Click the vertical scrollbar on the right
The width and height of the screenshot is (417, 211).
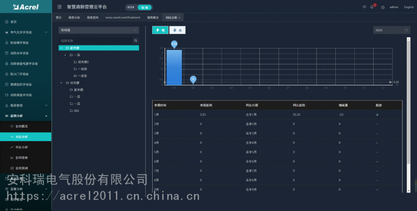pos(408,113)
